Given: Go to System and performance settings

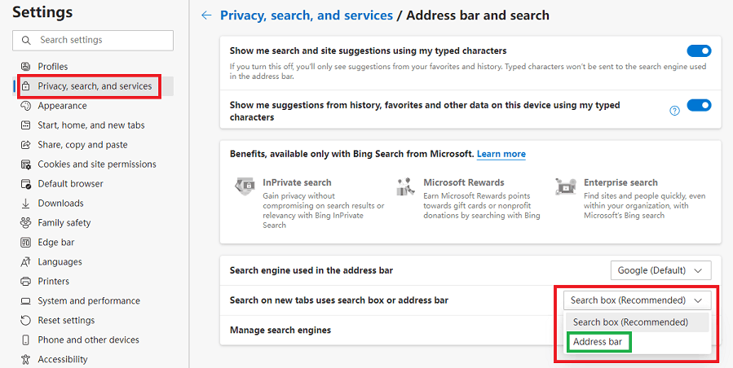Looking at the screenshot, I should [89, 301].
